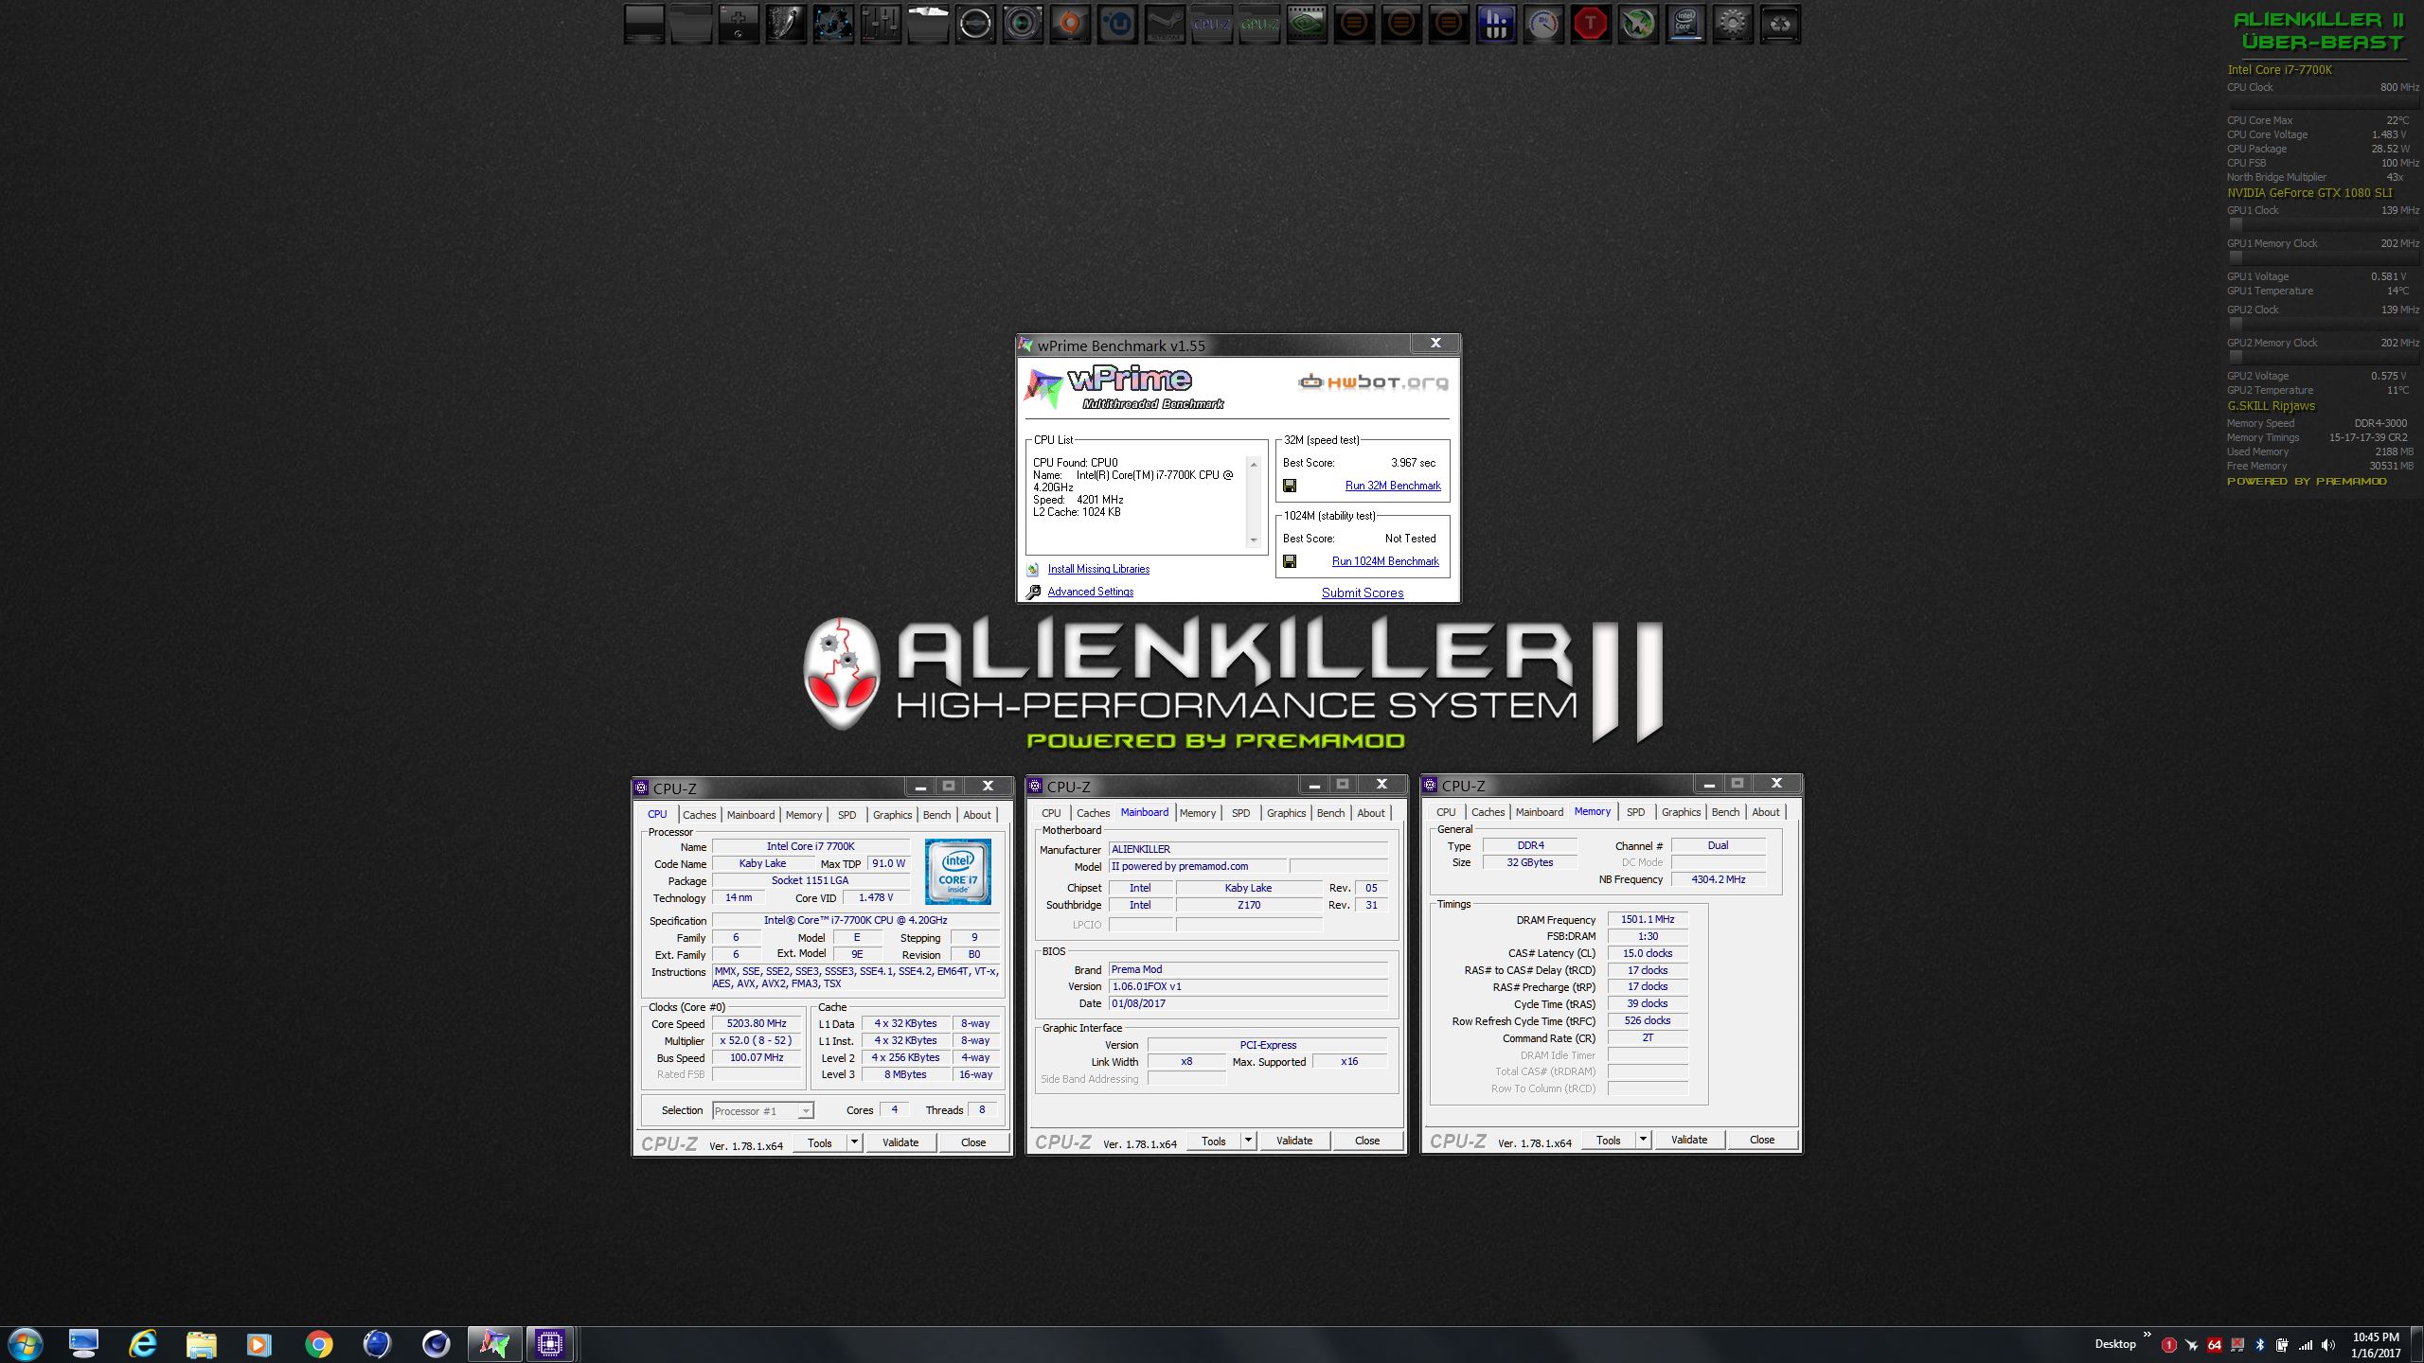Open Tools dropdown arrow in Mainboard CPU-Z window
This screenshot has height=1363, width=2424.
click(1248, 1141)
